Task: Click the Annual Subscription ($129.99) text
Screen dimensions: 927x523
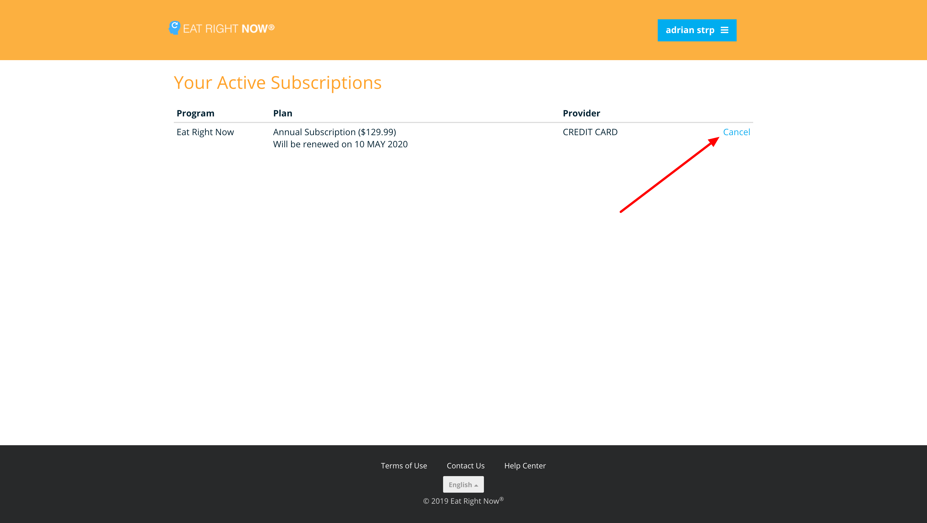Action: (x=334, y=132)
